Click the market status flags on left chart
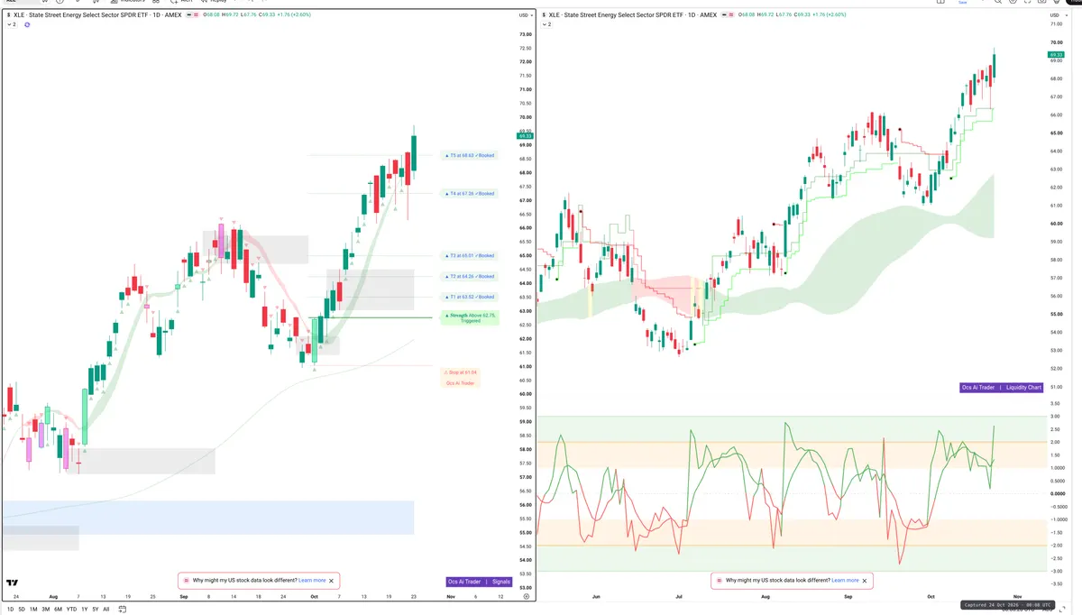 coord(191,15)
